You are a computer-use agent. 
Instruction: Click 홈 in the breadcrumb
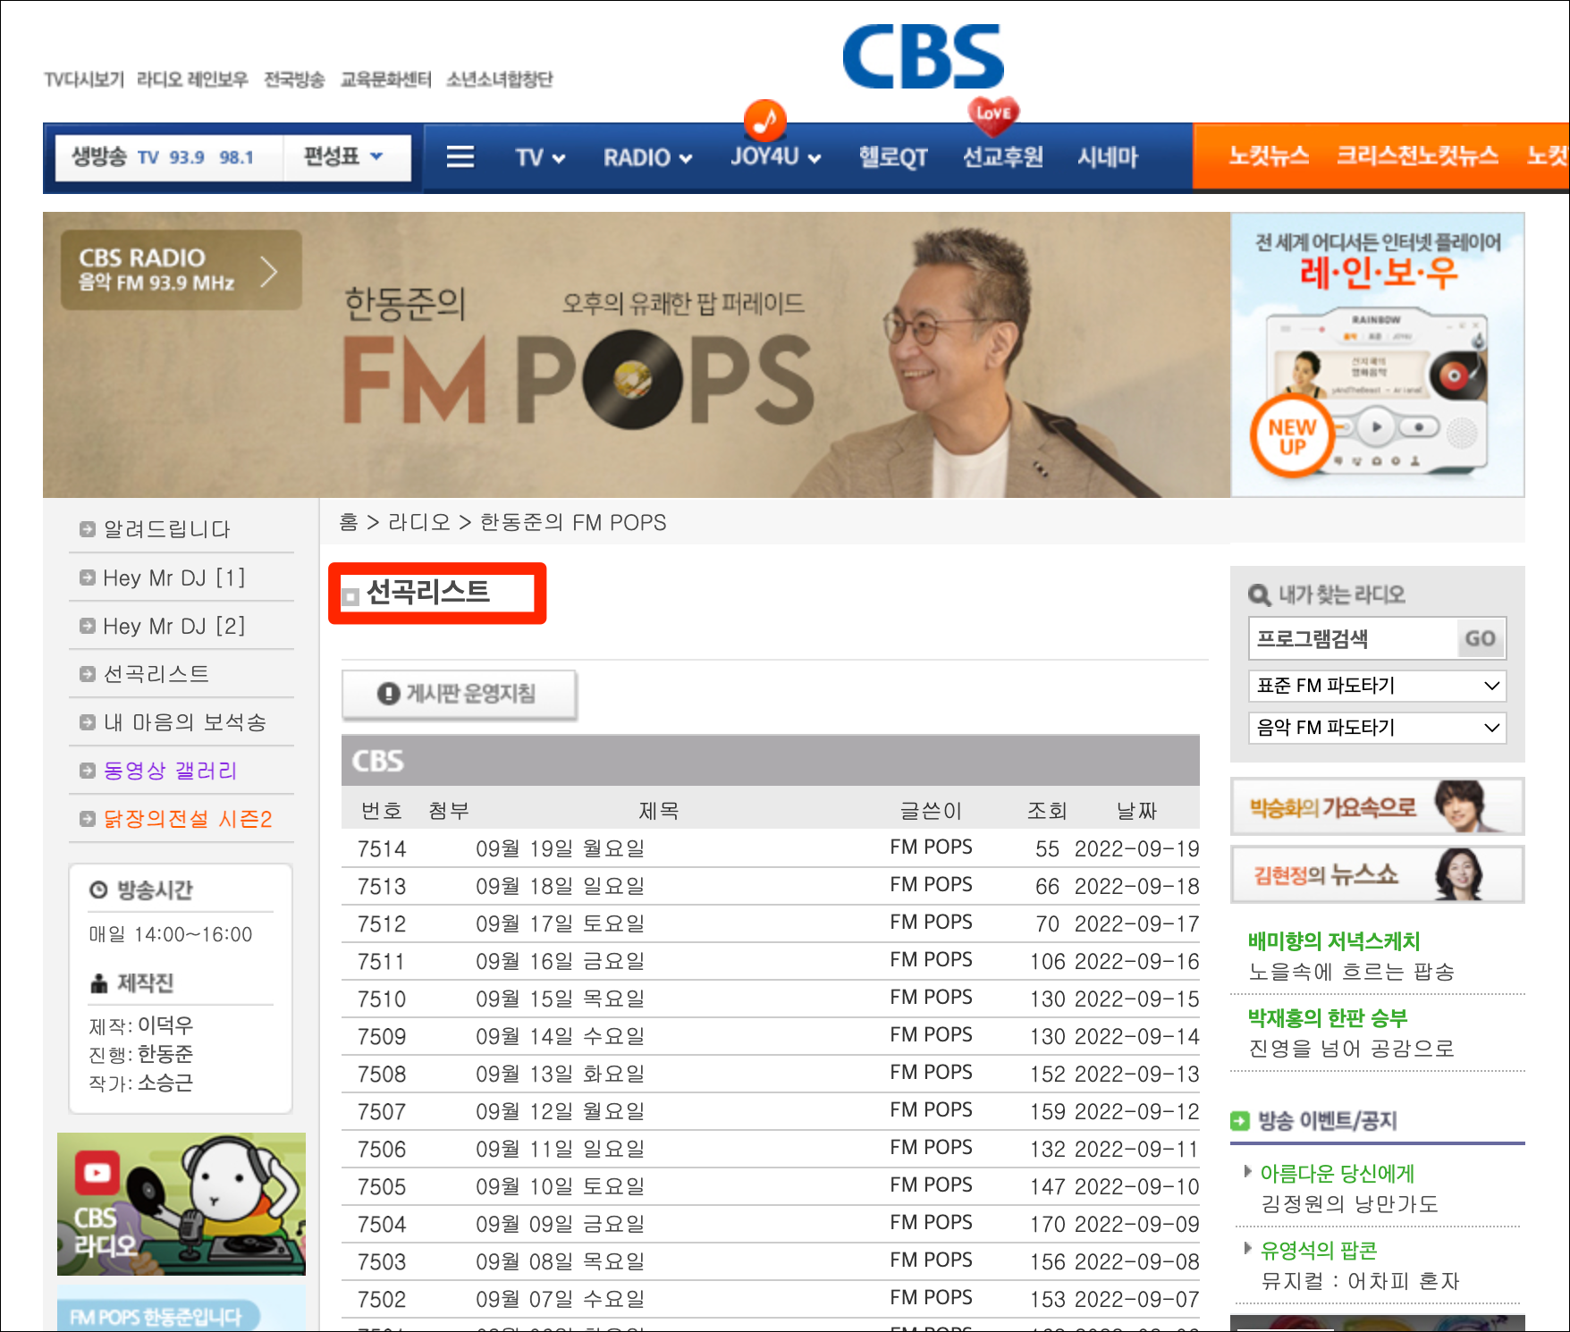[x=349, y=522]
